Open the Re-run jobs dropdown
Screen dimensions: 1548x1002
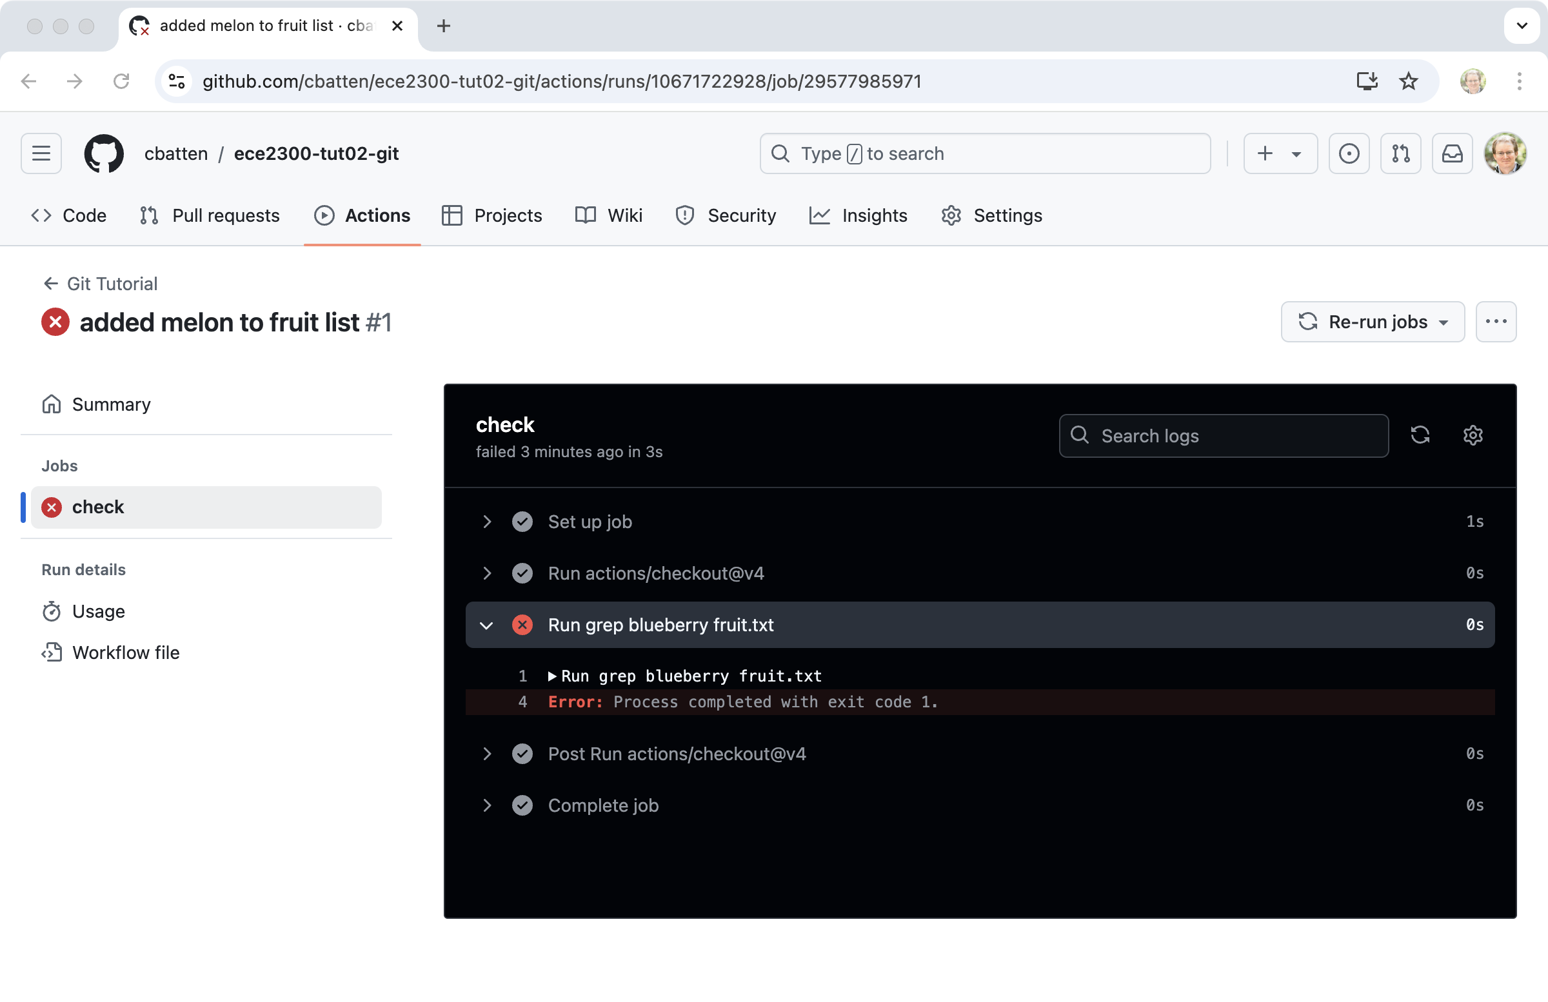(x=1373, y=322)
